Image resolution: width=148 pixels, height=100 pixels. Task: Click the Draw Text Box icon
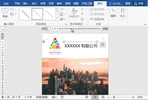click(x=12, y=14)
